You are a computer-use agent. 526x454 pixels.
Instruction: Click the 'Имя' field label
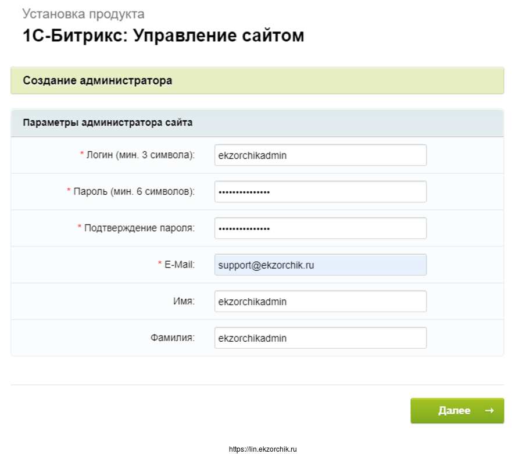pyautogui.click(x=185, y=301)
